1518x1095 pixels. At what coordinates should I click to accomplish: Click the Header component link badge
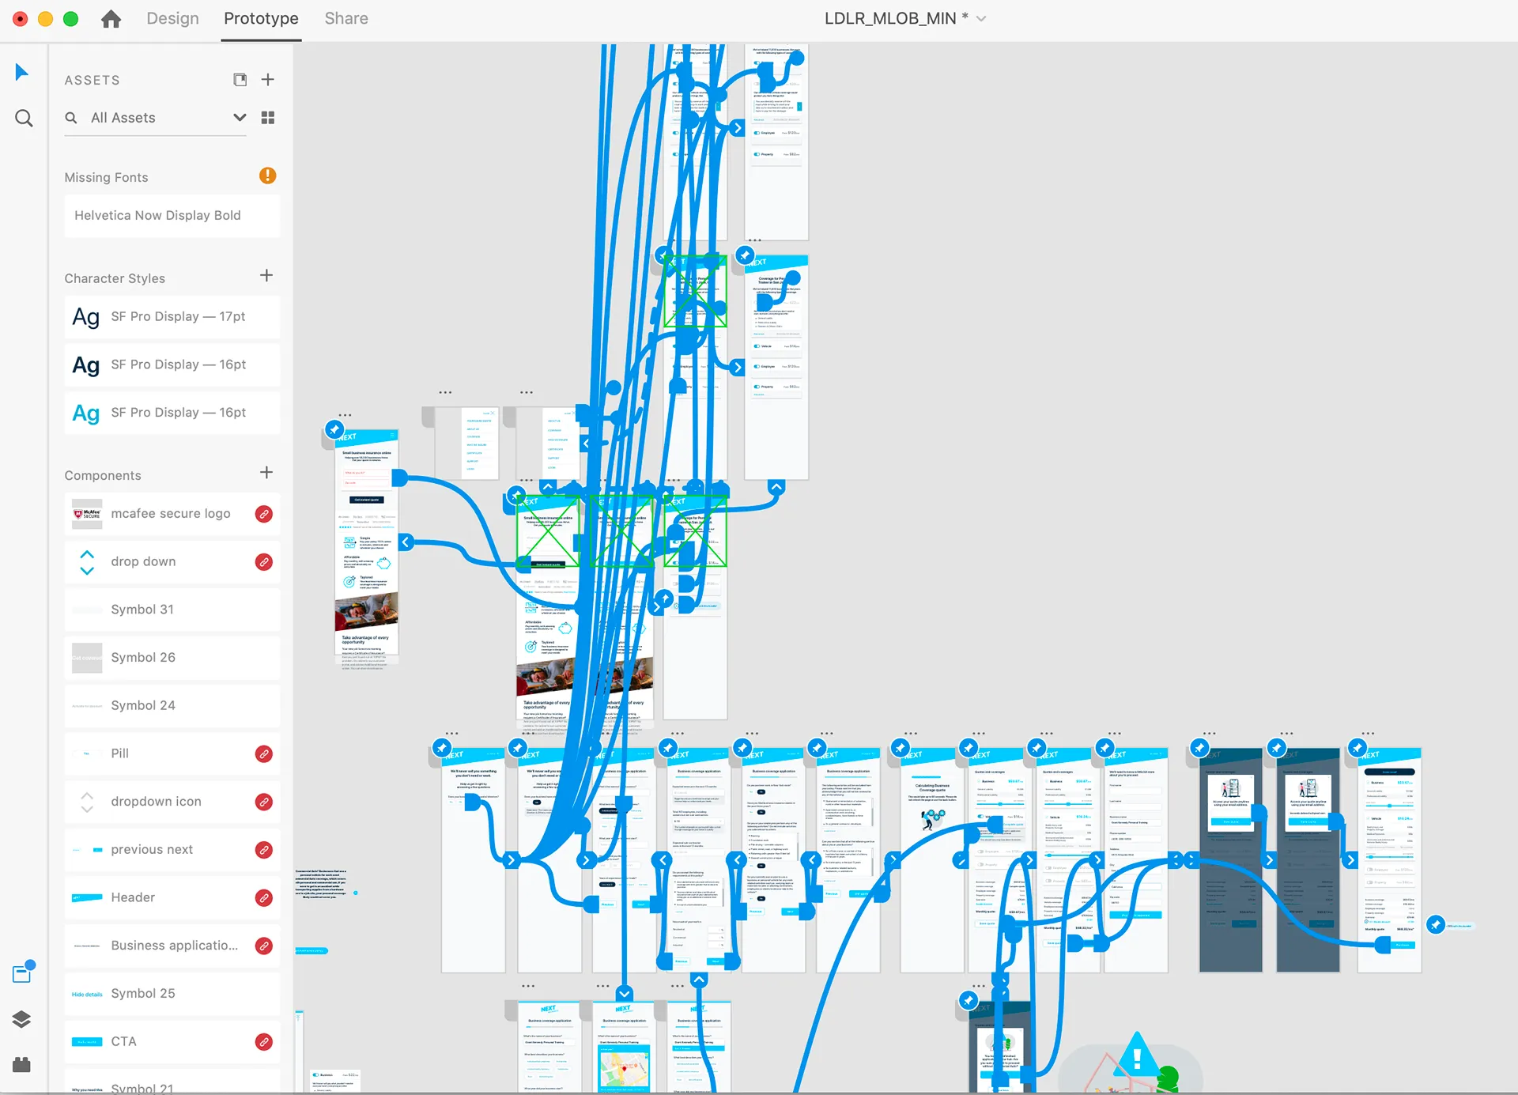click(264, 898)
